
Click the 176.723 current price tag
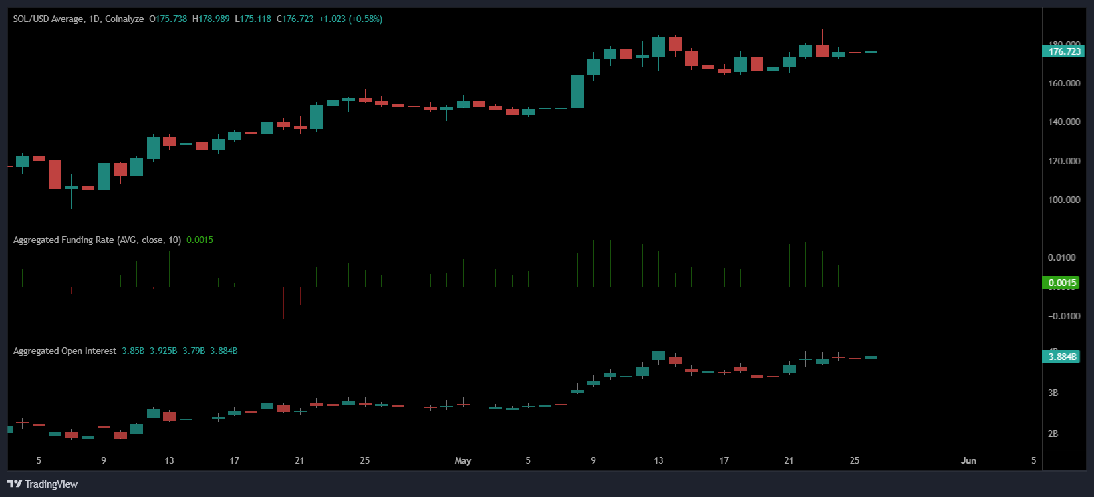click(x=1063, y=51)
